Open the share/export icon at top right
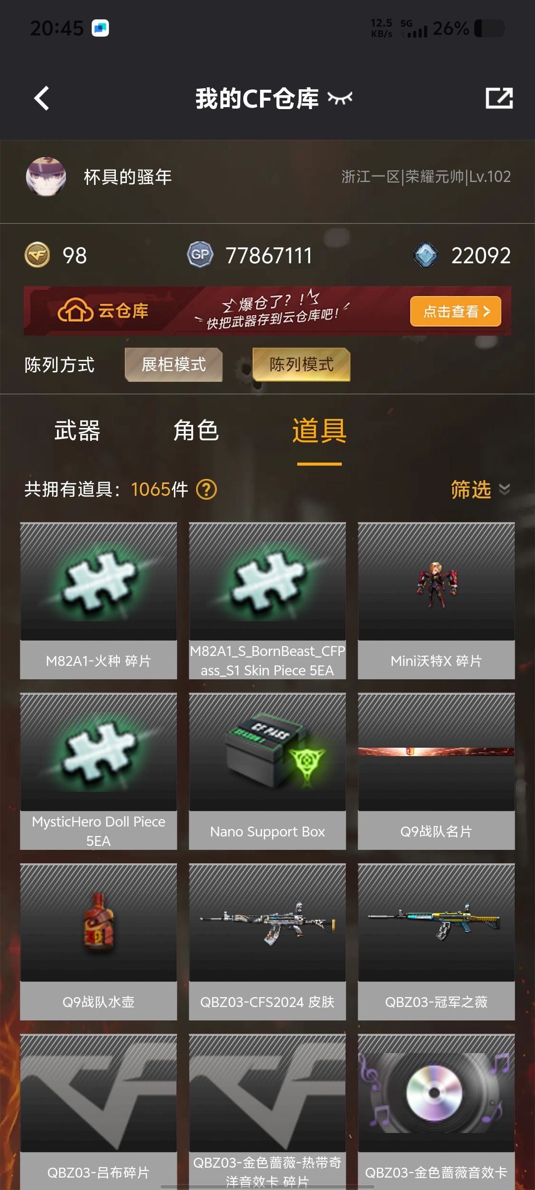 499,98
